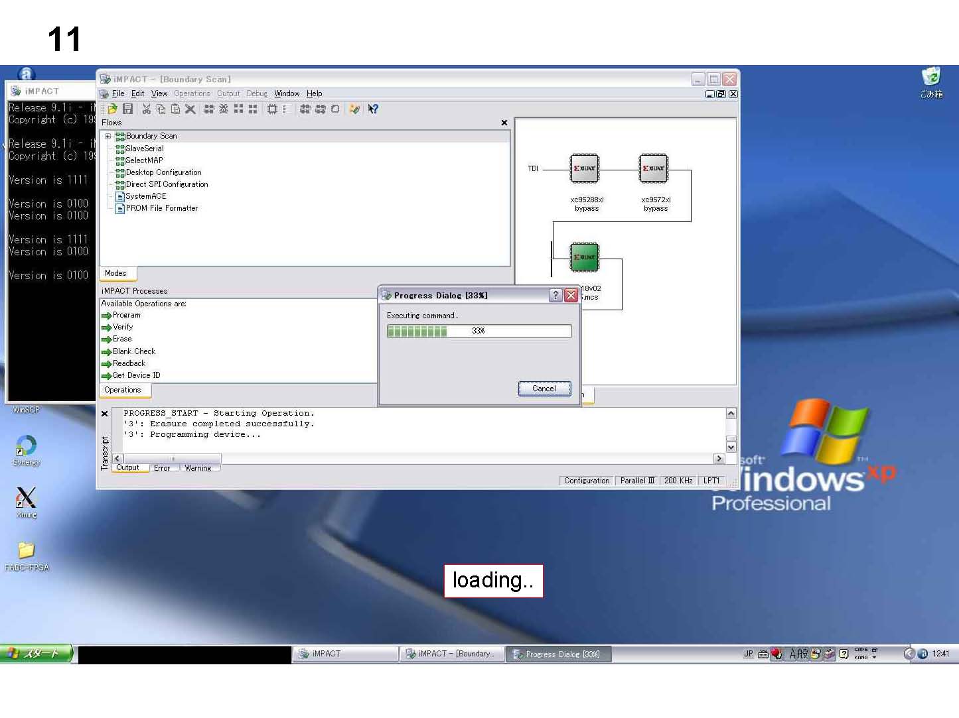Image resolution: width=959 pixels, height=718 pixels.
Task: Switch to the iMPACT console taskbar button
Action: click(345, 654)
